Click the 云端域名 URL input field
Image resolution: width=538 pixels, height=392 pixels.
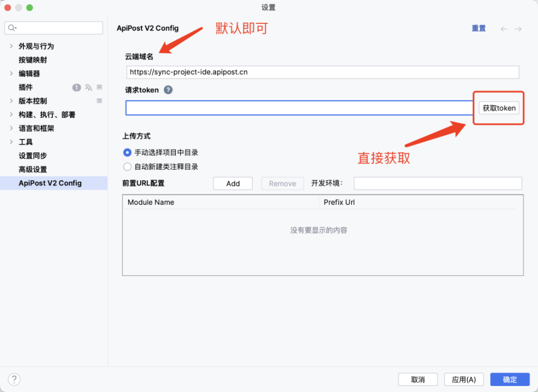click(x=322, y=72)
